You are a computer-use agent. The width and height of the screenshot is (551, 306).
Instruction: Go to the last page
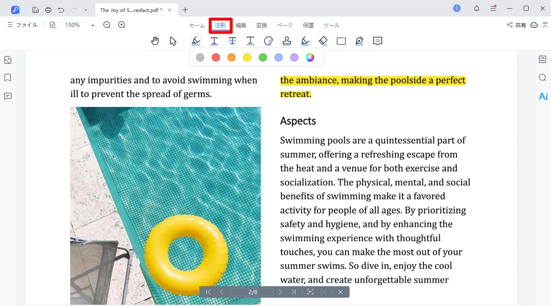click(293, 292)
